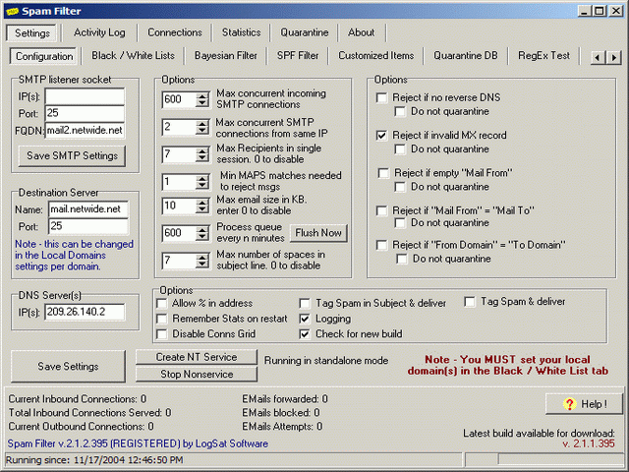Enable Tag Spam in Subject & deliver

(x=305, y=304)
